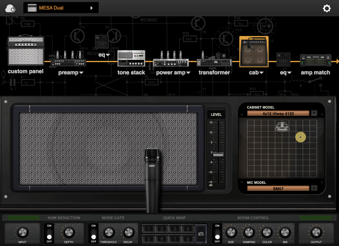Click the room MIX knob
This screenshot has width=339, height=246.
[285, 232]
